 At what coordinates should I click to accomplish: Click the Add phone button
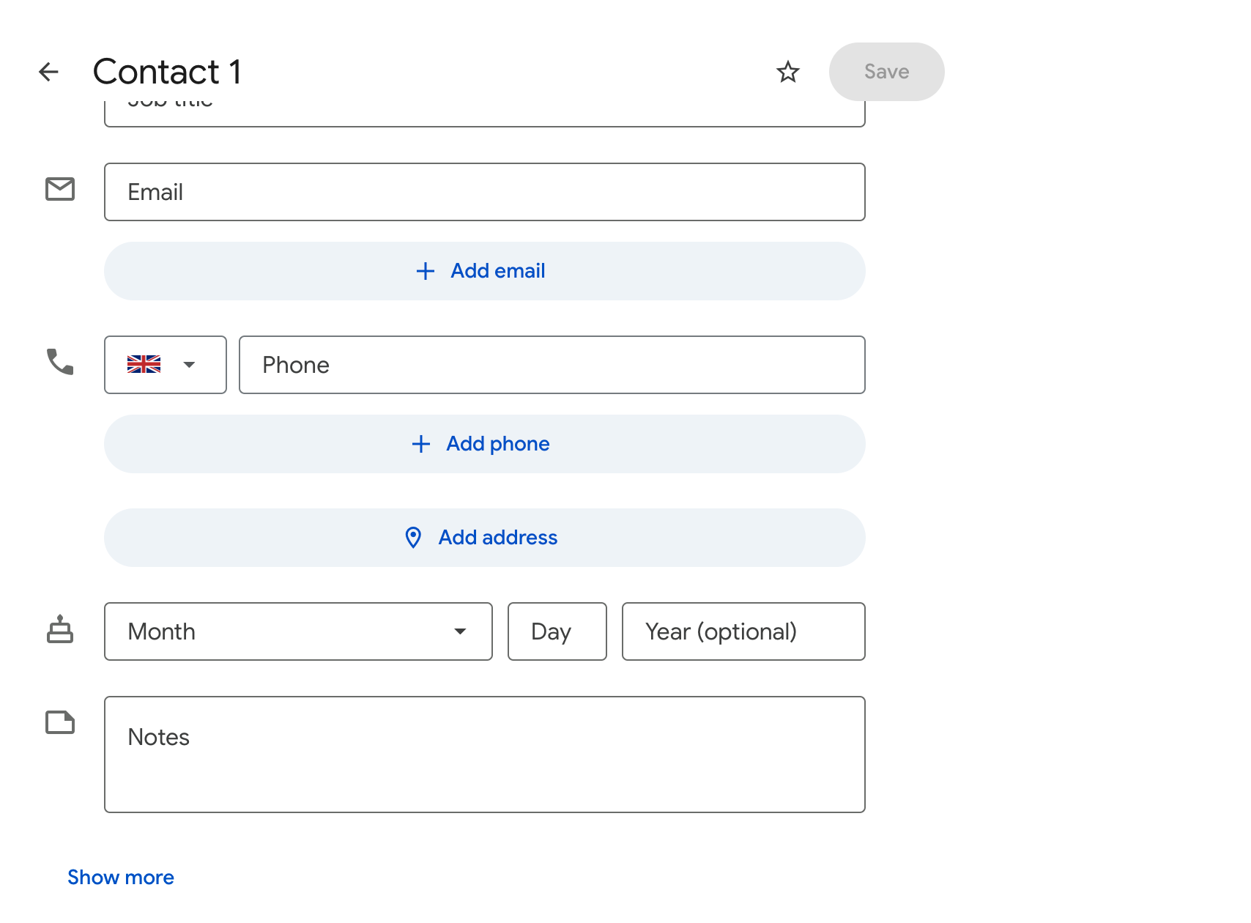click(x=484, y=444)
